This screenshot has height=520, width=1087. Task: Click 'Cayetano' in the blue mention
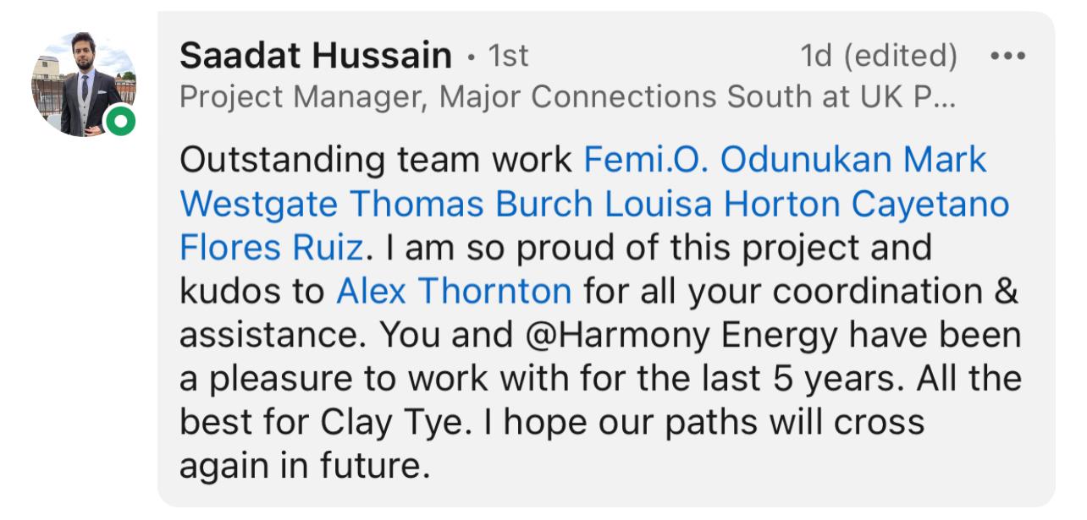[x=930, y=204]
